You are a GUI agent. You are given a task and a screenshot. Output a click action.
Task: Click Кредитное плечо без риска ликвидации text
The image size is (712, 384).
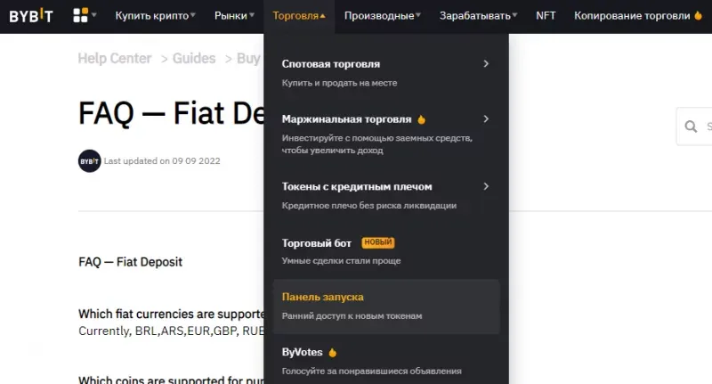pos(369,206)
